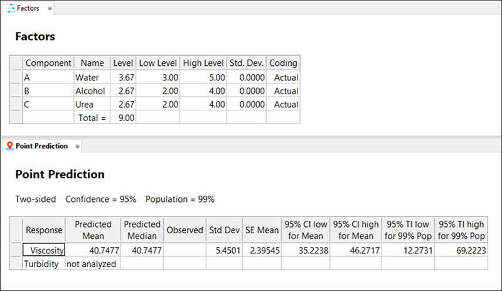Click the Point Prediction pin icon
The image size is (502, 291).
(x=9, y=146)
